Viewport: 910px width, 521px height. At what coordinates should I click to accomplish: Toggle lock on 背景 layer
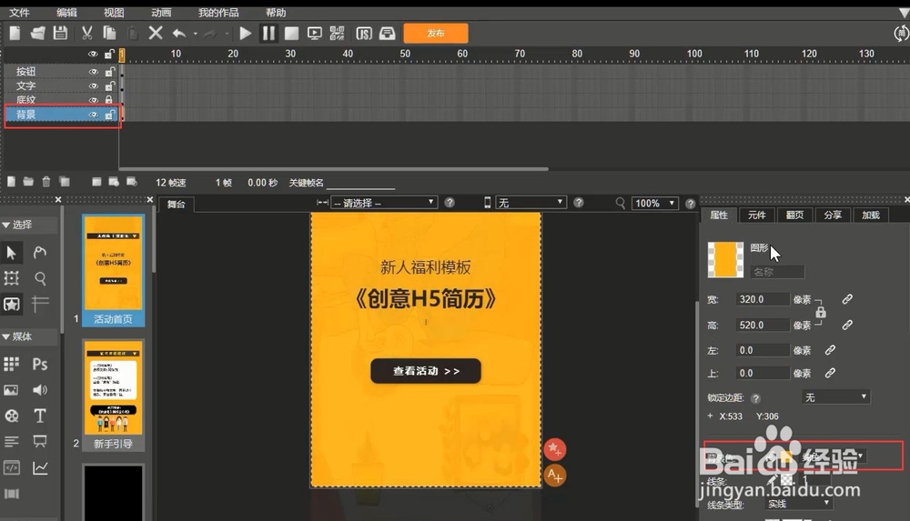click(109, 115)
